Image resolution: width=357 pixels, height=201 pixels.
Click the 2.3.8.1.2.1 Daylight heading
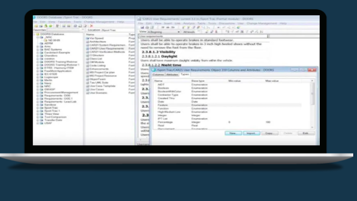pos(159,56)
